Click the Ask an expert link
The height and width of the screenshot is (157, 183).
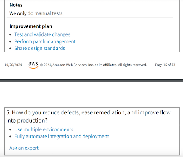(x=24, y=148)
